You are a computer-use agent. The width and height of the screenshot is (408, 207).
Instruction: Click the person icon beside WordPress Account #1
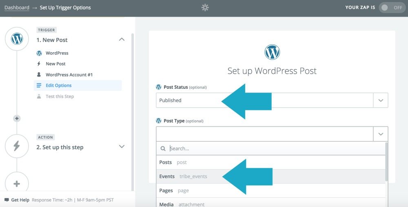point(39,75)
